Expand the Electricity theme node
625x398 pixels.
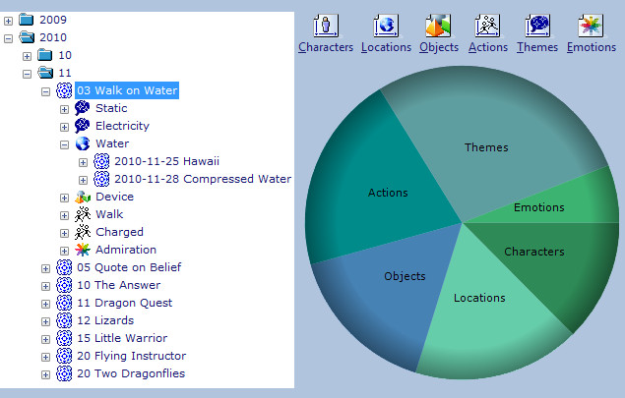65,127
